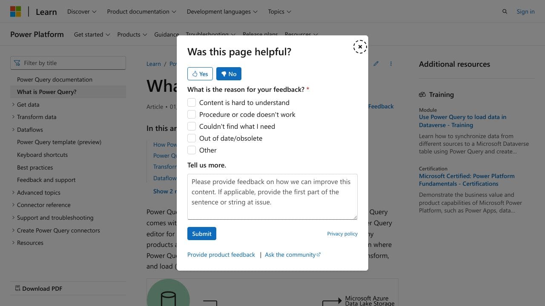Expand Product documentation menu

pos(141,11)
